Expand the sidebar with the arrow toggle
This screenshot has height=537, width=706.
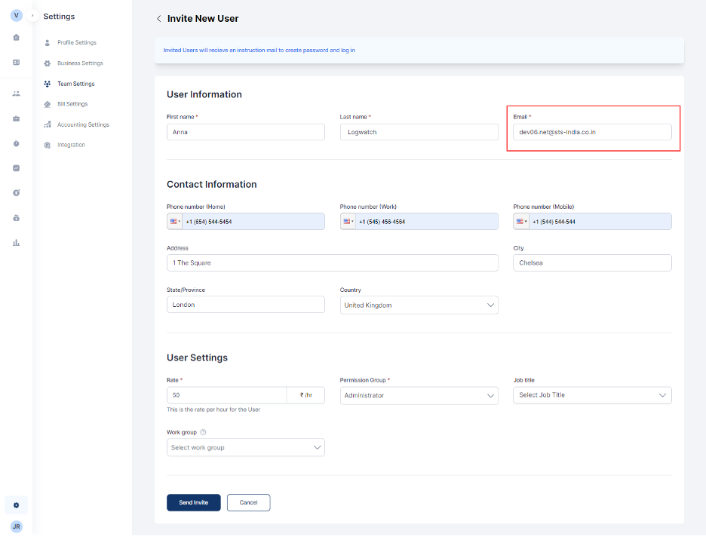[32, 16]
